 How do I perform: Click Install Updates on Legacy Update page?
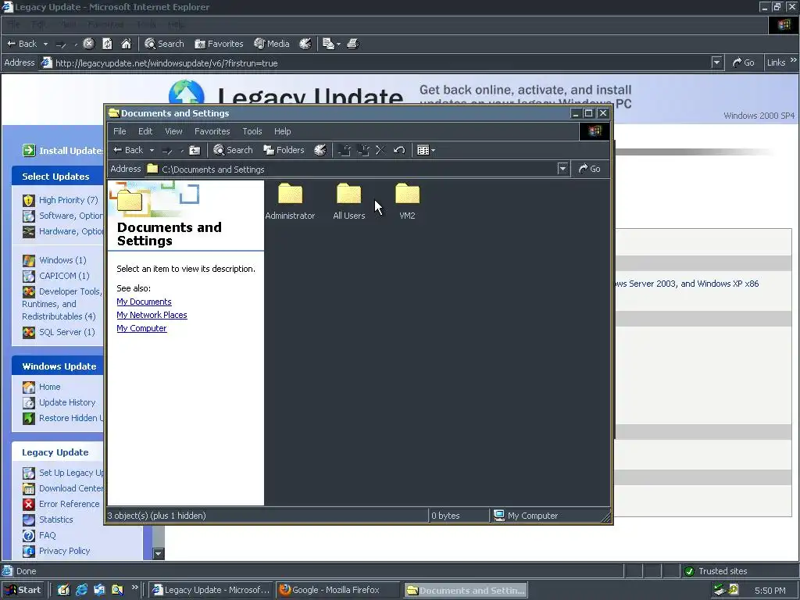62,151
